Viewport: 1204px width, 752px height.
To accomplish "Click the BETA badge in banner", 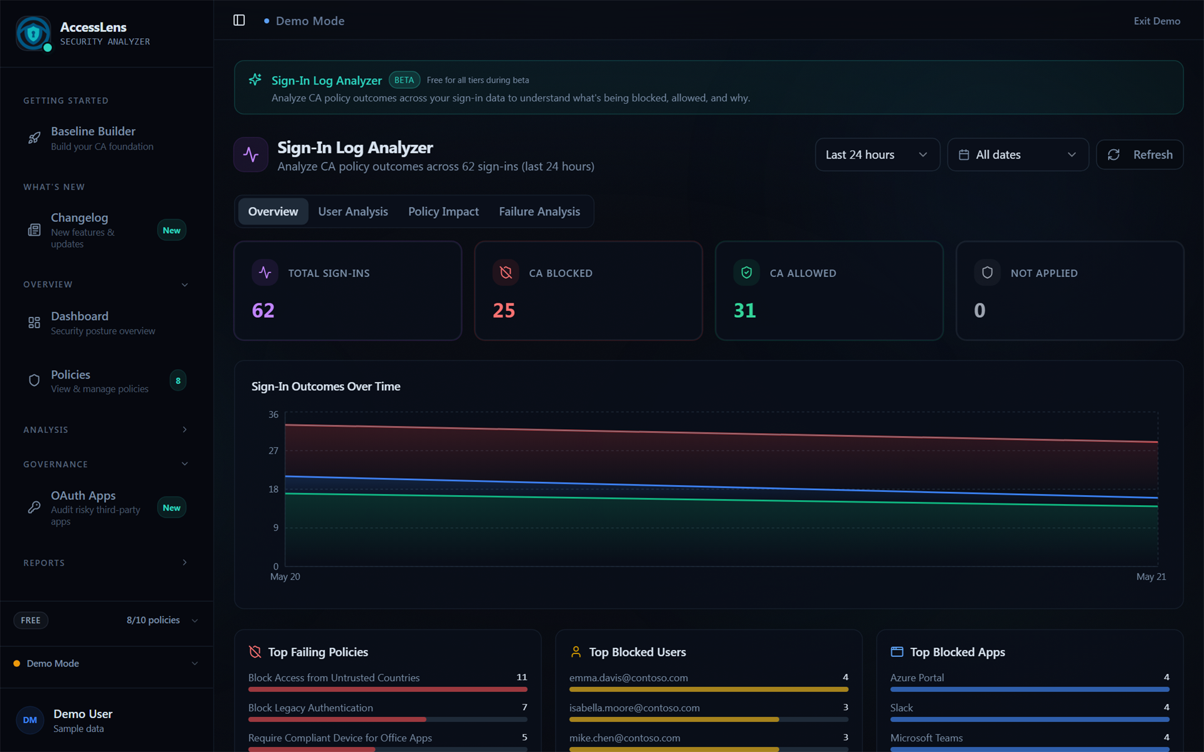I will pos(404,80).
